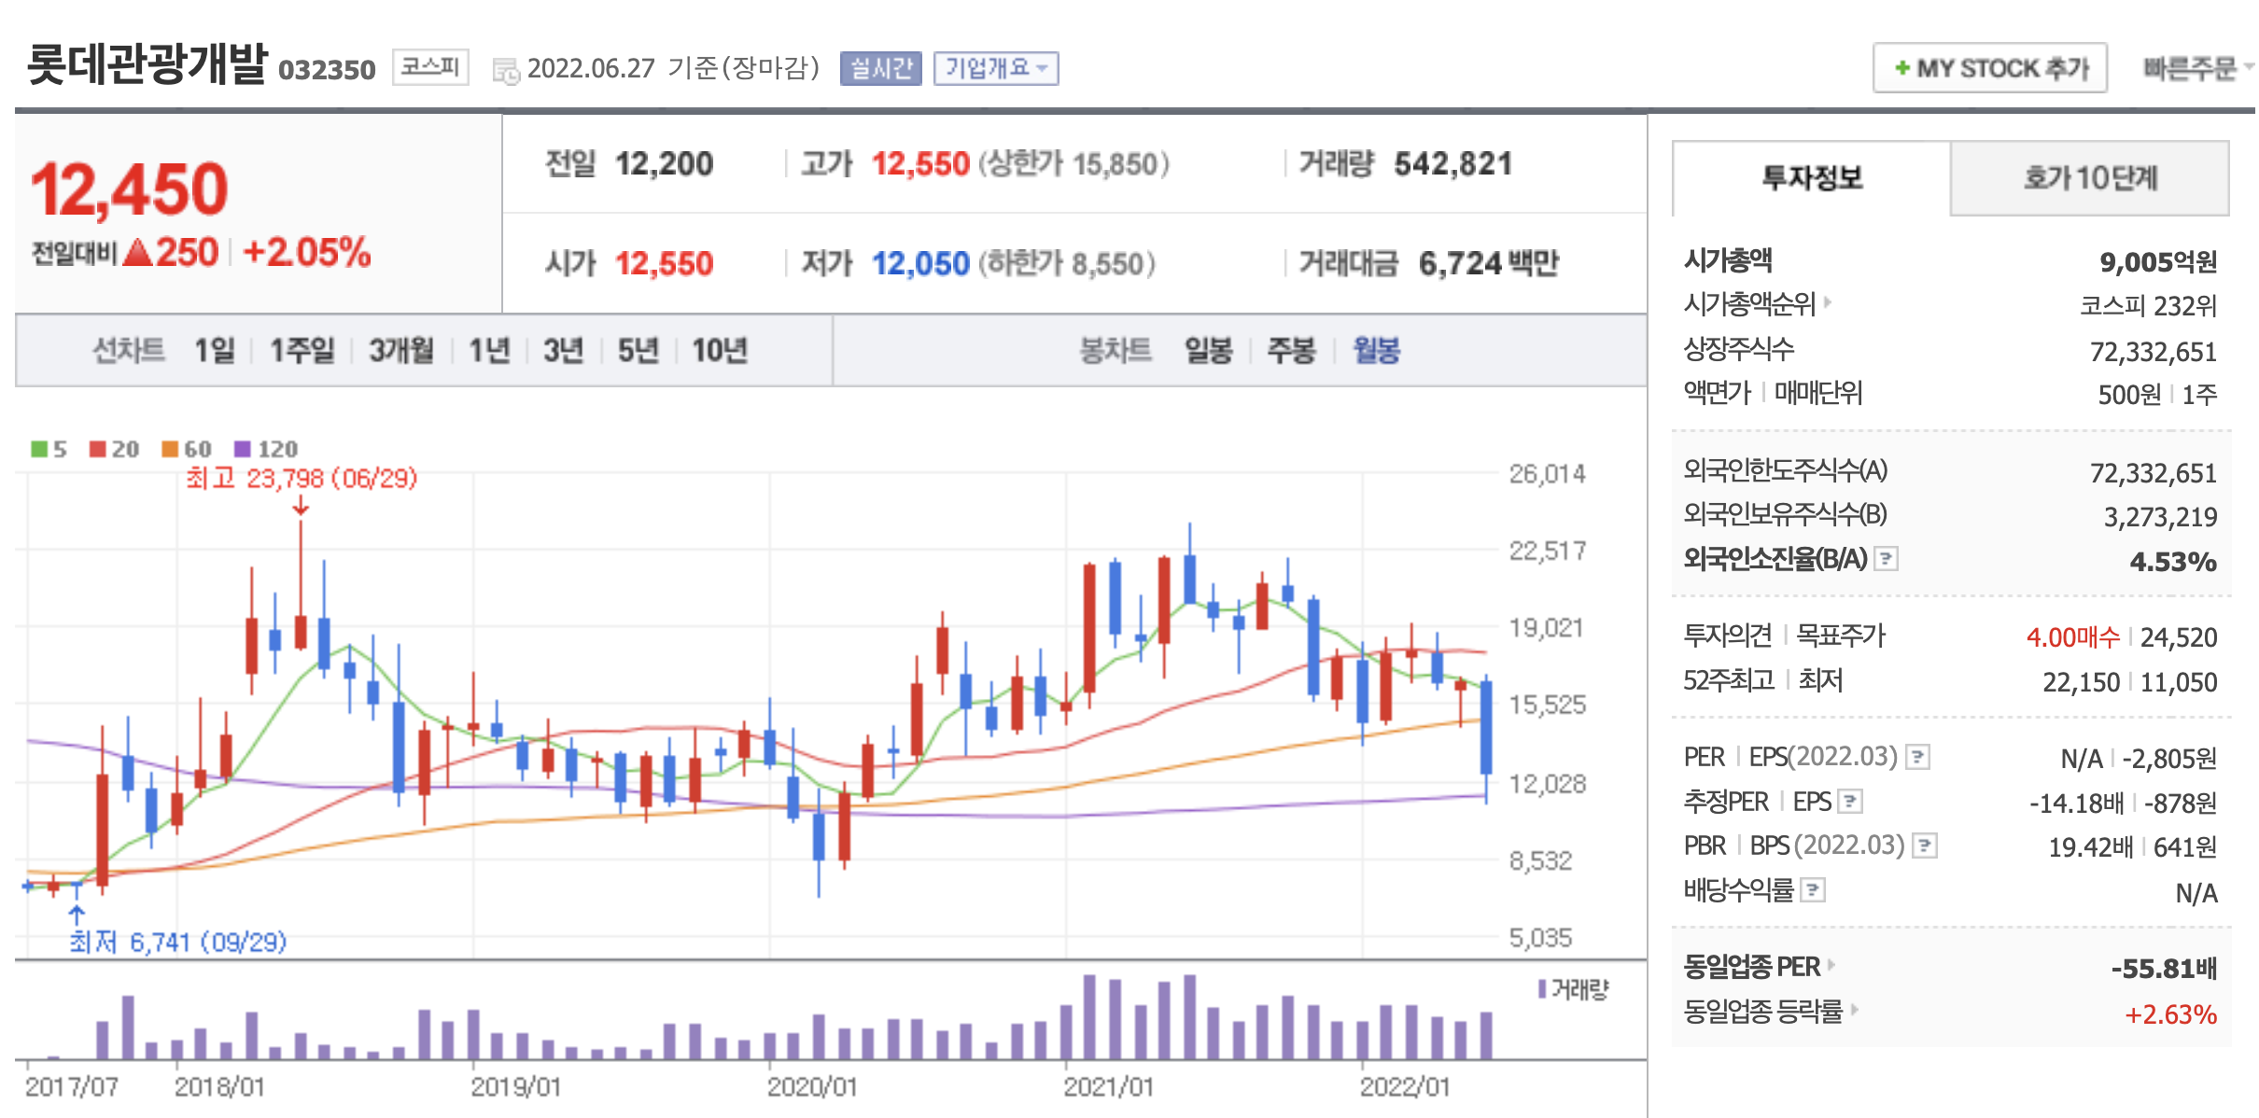The image size is (2259, 1118).
Task: Select the 10년 line chart
Action: click(x=720, y=351)
